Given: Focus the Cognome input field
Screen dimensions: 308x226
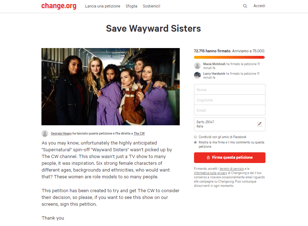Looking at the screenshot, I should pos(230,100).
